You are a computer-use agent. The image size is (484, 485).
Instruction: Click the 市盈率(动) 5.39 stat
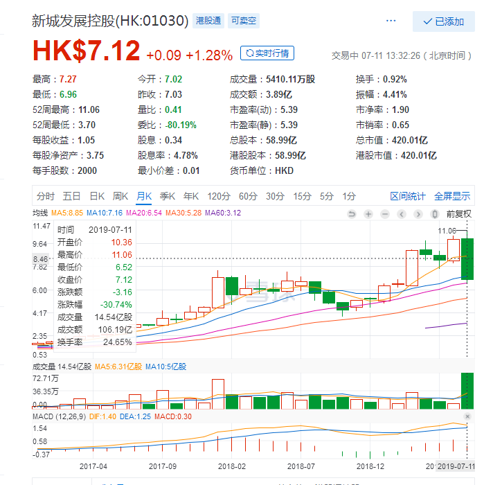point(264,109)
